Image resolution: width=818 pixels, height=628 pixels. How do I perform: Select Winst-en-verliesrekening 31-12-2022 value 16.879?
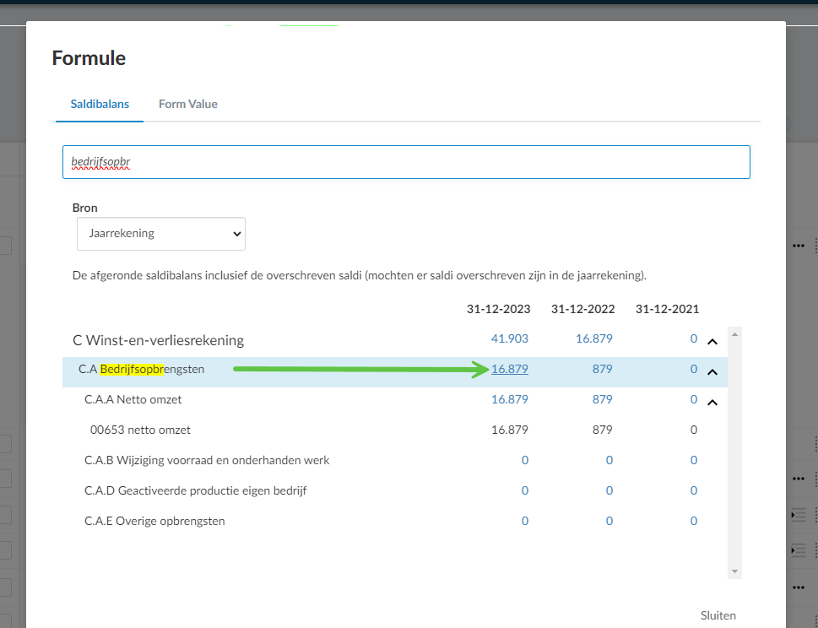tap(593, 338)
